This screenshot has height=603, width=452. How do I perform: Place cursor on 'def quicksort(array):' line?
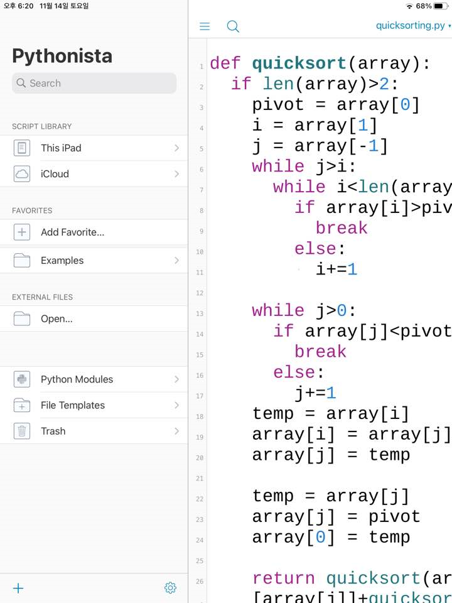pyautogui.click(x=320, y=63)
